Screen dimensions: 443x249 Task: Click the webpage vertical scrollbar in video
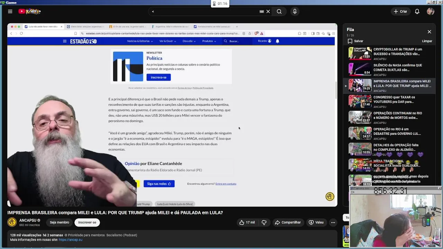(x=336, y=91)
